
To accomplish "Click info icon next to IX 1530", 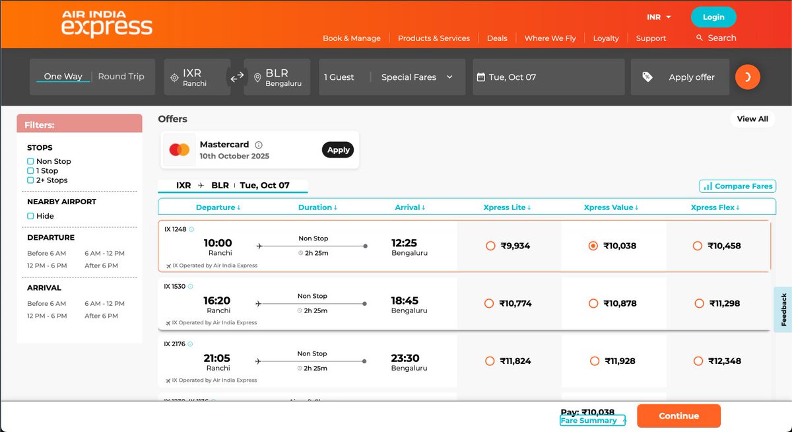I will pos(191,287).
